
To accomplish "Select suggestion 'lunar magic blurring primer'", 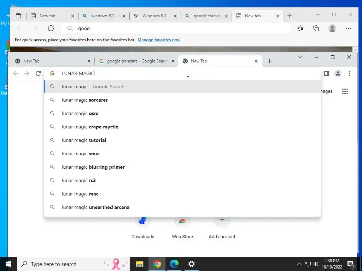I will (x=182, y=167).
